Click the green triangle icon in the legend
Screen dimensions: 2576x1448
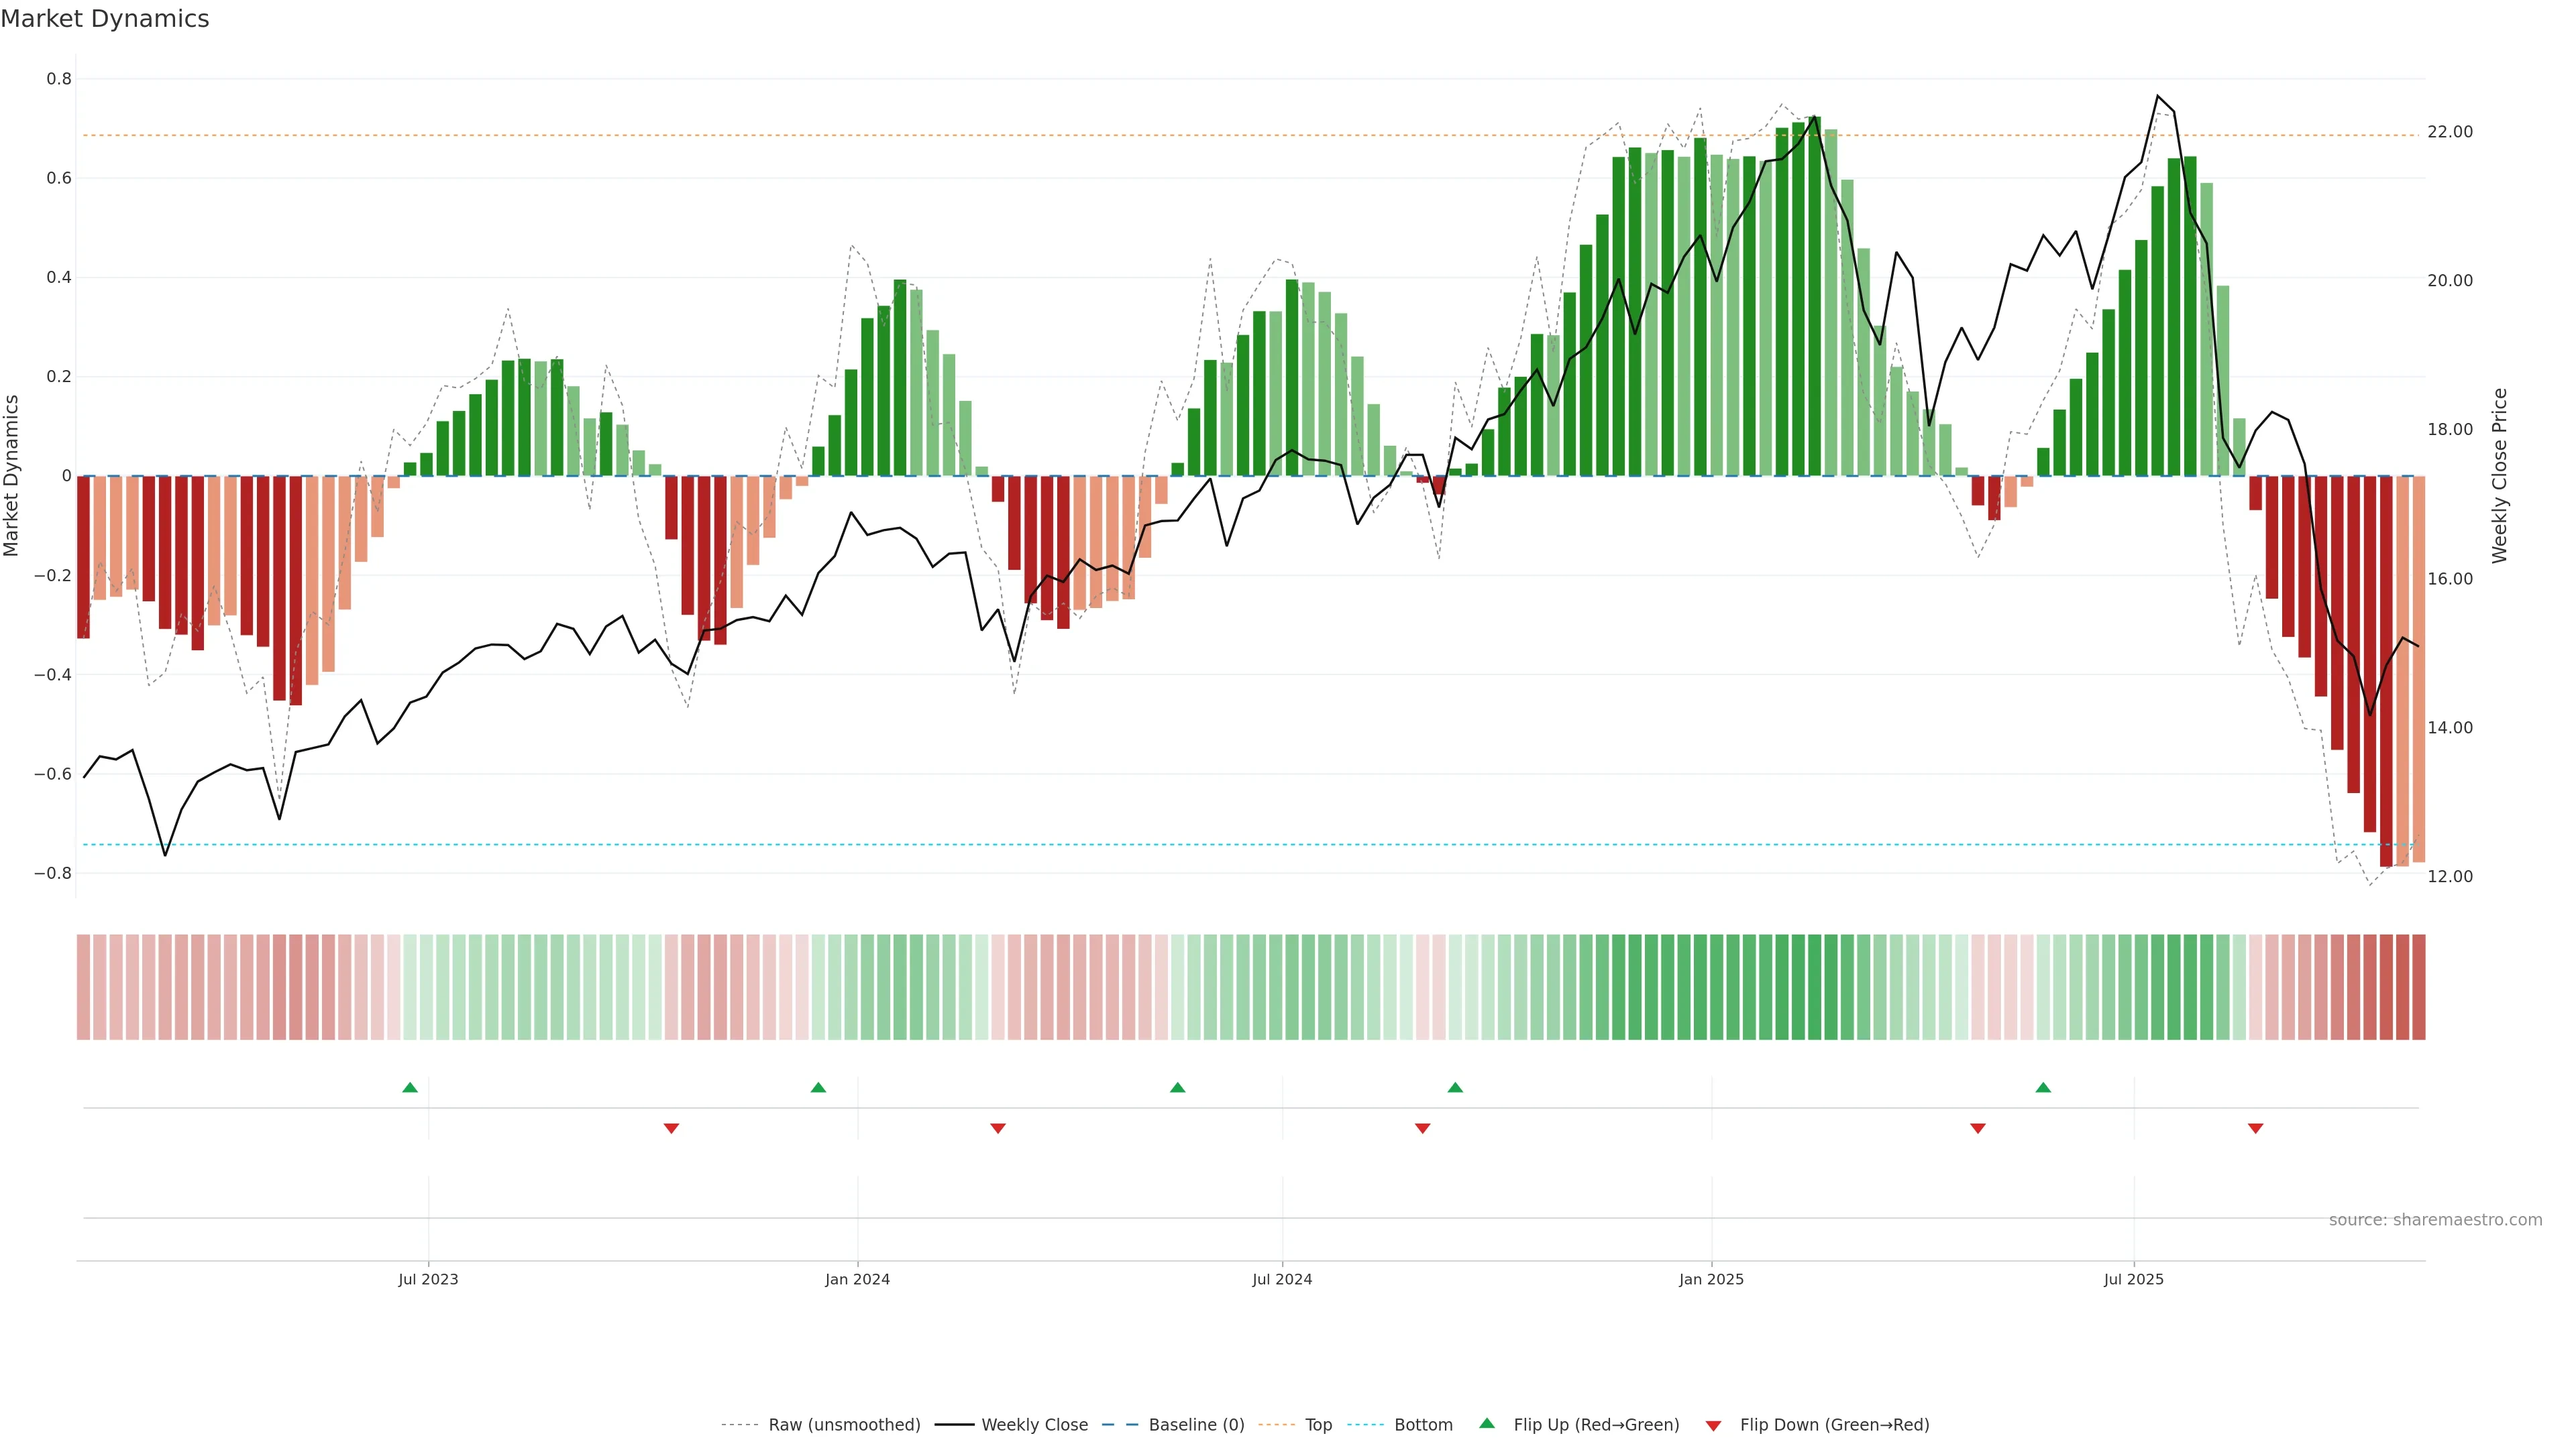[x=1487, y=1423]
